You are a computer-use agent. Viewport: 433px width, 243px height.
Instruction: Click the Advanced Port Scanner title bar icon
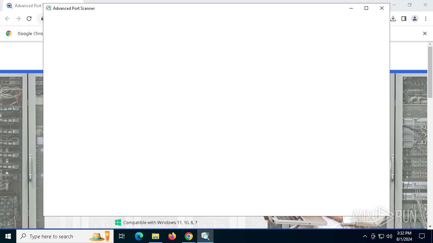click(x=49, y=8)
